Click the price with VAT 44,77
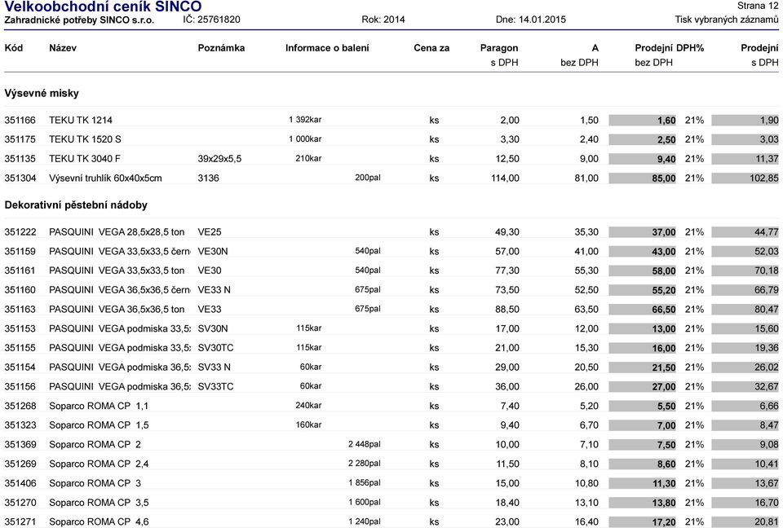This screenshot has width=783, height=528. pyautogui.click(x=745, y=232)
